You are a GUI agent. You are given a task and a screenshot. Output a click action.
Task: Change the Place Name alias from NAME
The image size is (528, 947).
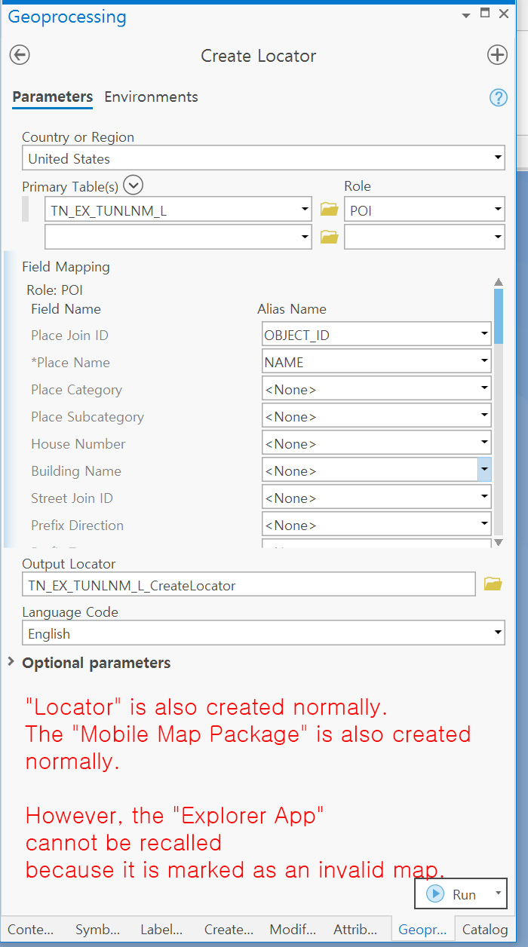483,361
